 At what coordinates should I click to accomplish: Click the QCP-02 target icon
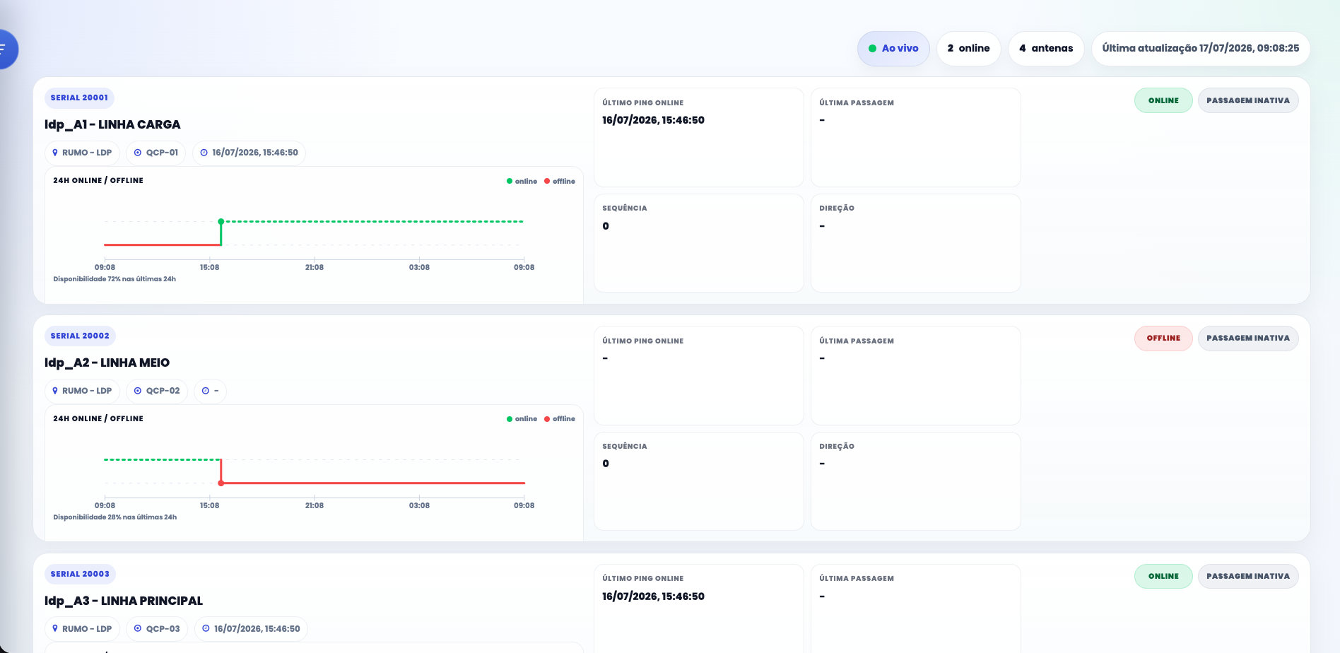(138, 391)
